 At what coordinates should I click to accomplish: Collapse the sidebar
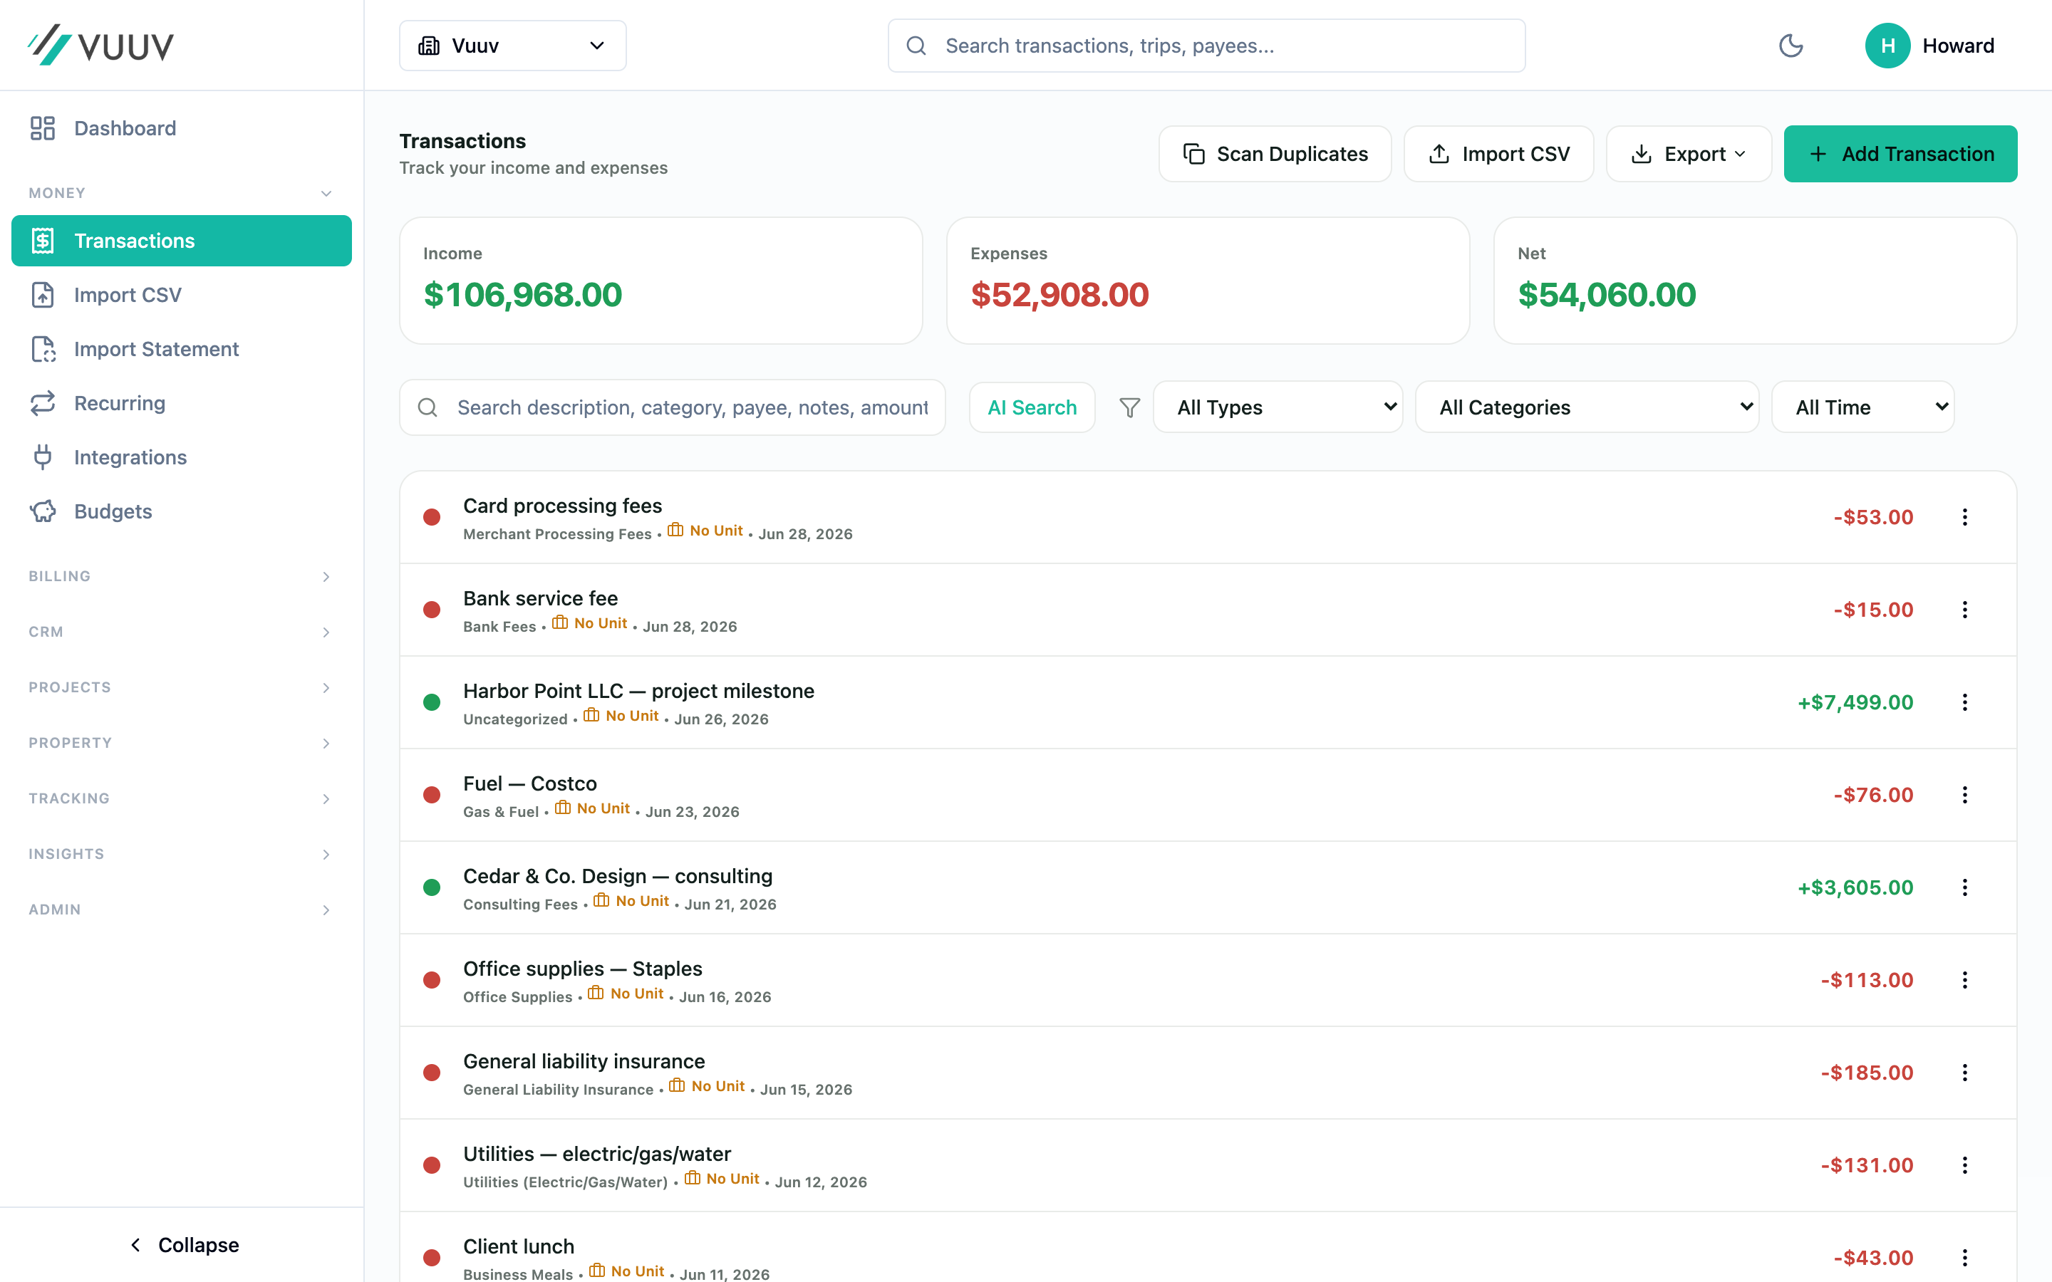click(183, 1245)
